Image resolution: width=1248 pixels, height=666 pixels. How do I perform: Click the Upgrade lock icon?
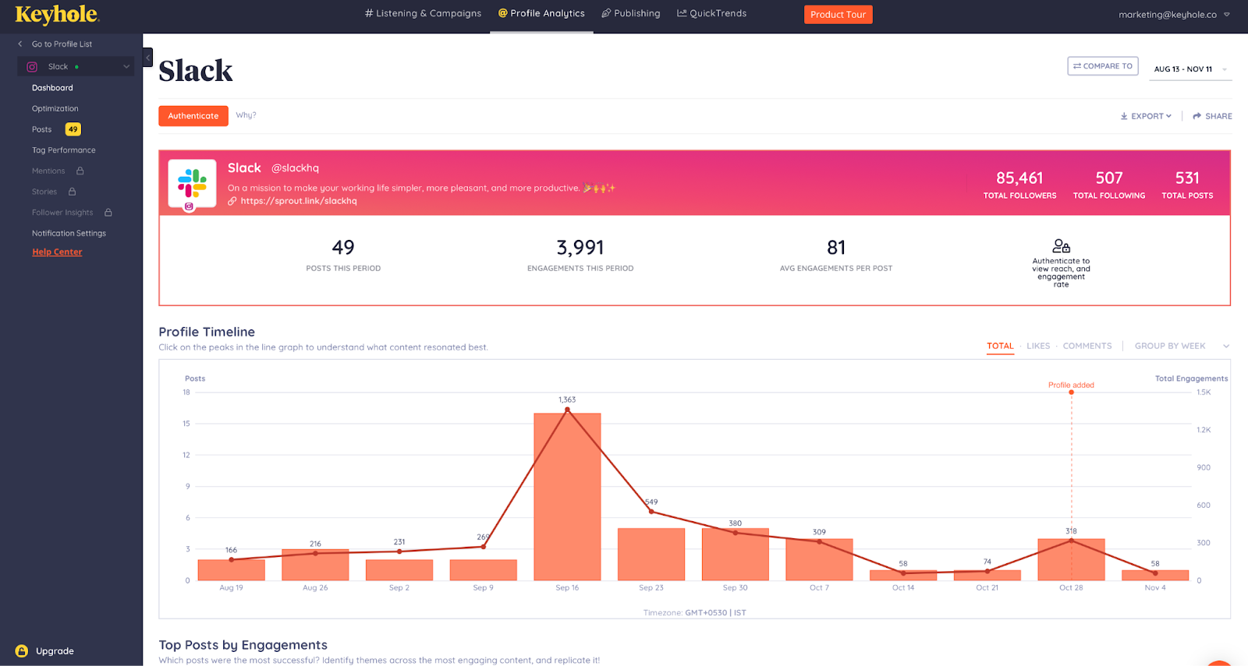22,651
